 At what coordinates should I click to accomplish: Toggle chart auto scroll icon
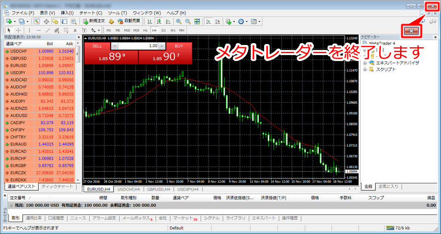point(209,22)
